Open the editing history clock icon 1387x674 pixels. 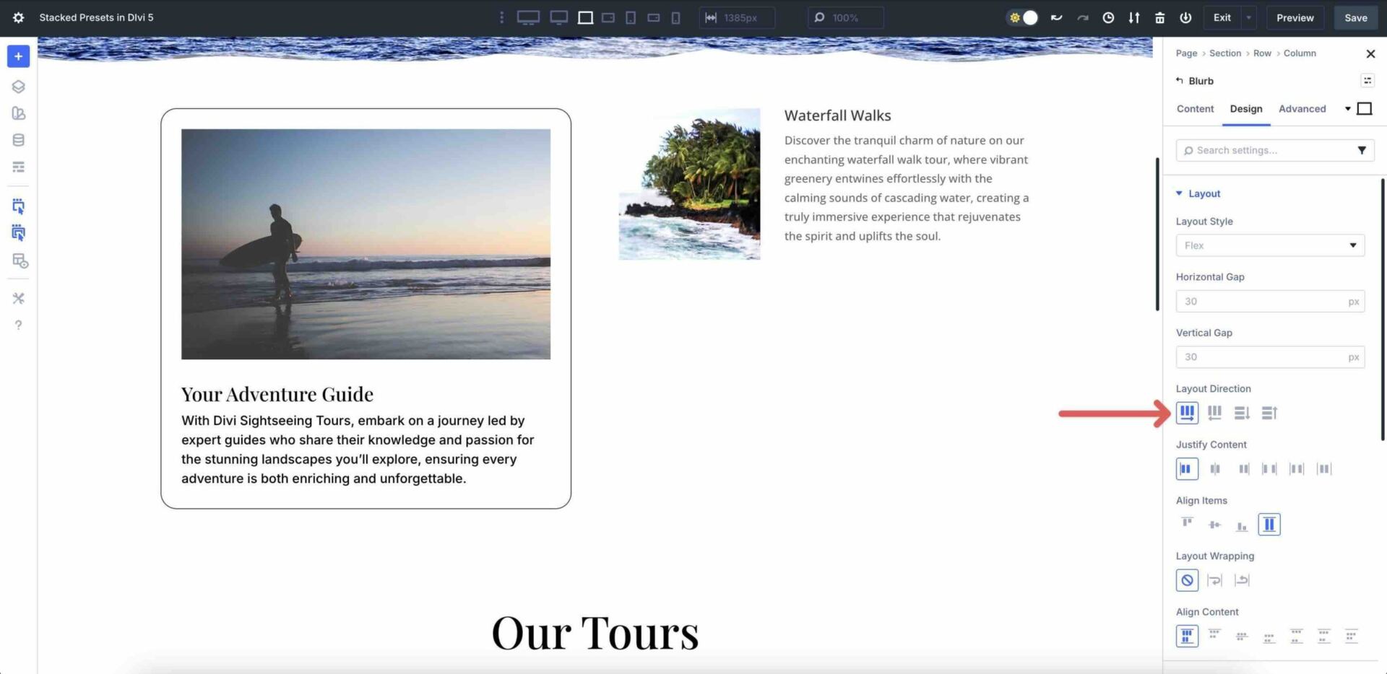(1108, 17)
